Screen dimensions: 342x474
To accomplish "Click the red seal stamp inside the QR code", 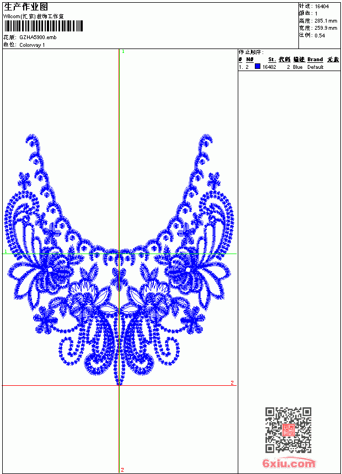I will pyautogui.click(x=288, y=430).
